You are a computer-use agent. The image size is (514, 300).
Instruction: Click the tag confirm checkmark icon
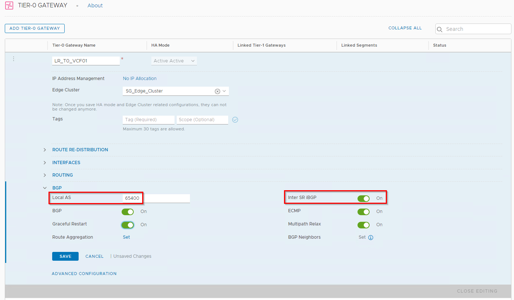click(x=235, y=120)
